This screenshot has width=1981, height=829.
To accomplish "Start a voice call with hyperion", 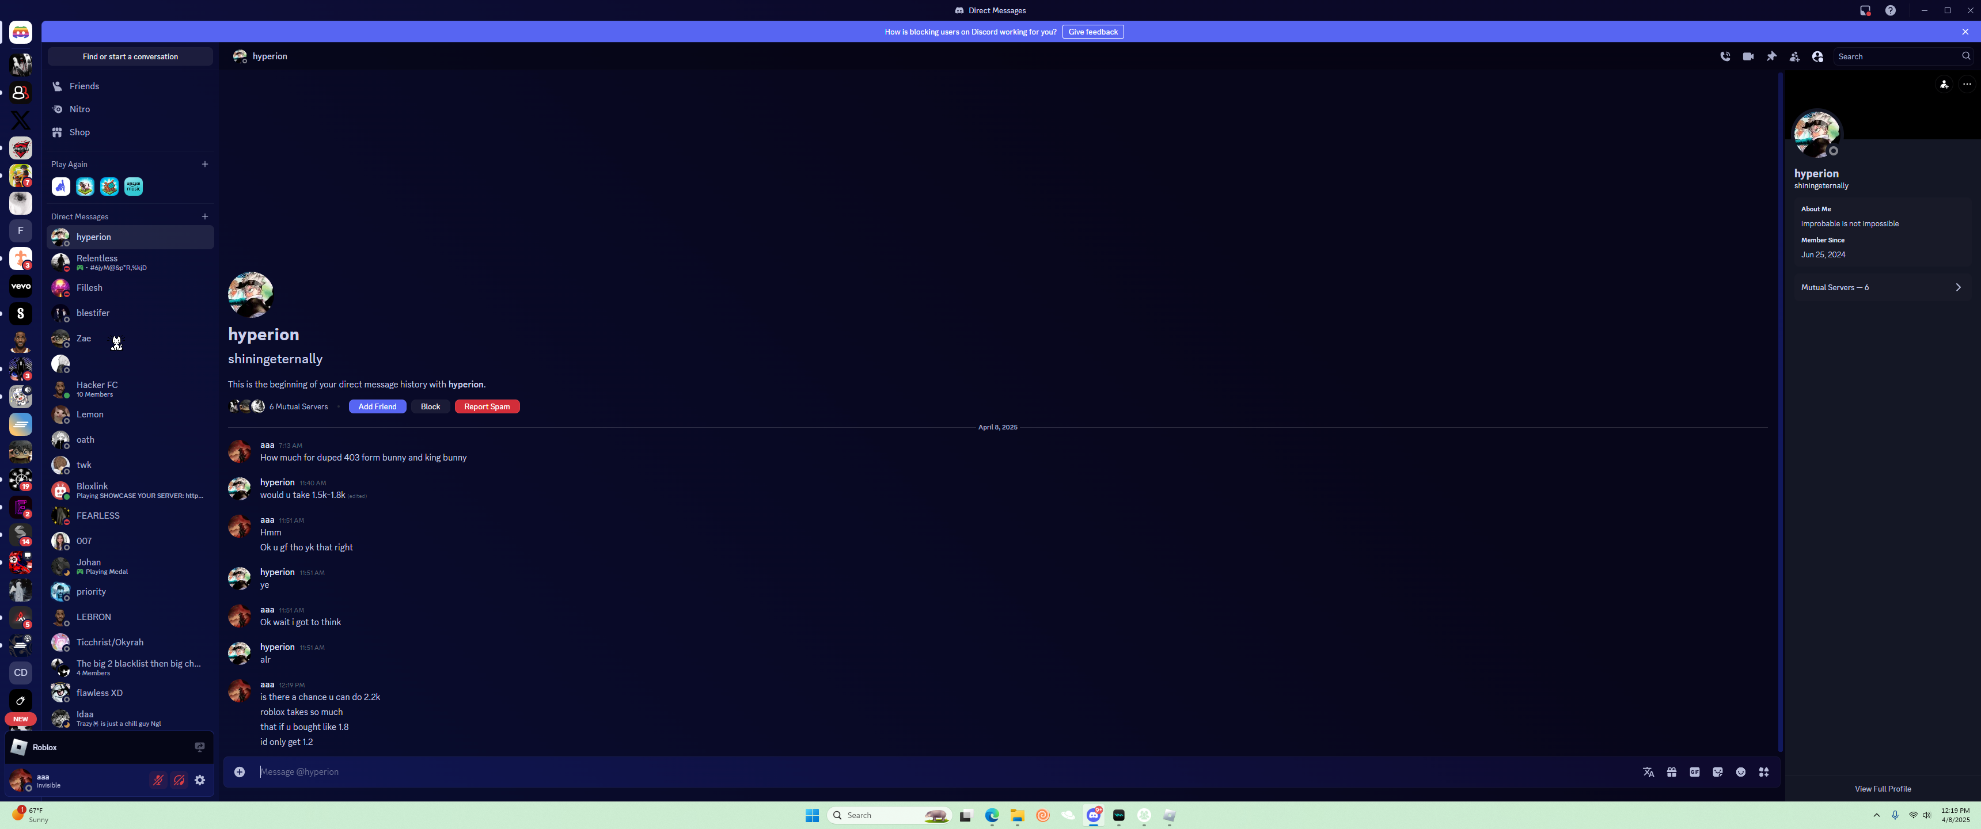I will tap(1725, 56).
